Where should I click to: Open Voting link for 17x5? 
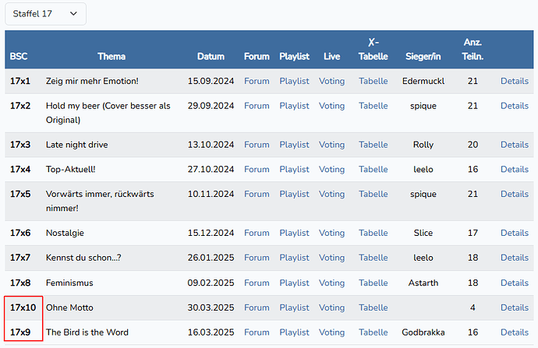[331, 194]
